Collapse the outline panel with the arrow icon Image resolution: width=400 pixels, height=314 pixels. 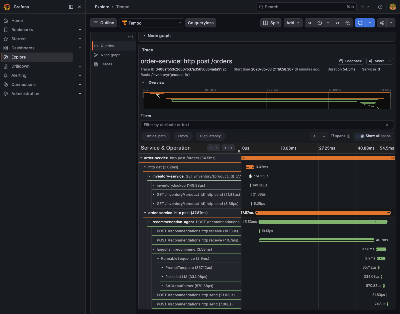130,37
